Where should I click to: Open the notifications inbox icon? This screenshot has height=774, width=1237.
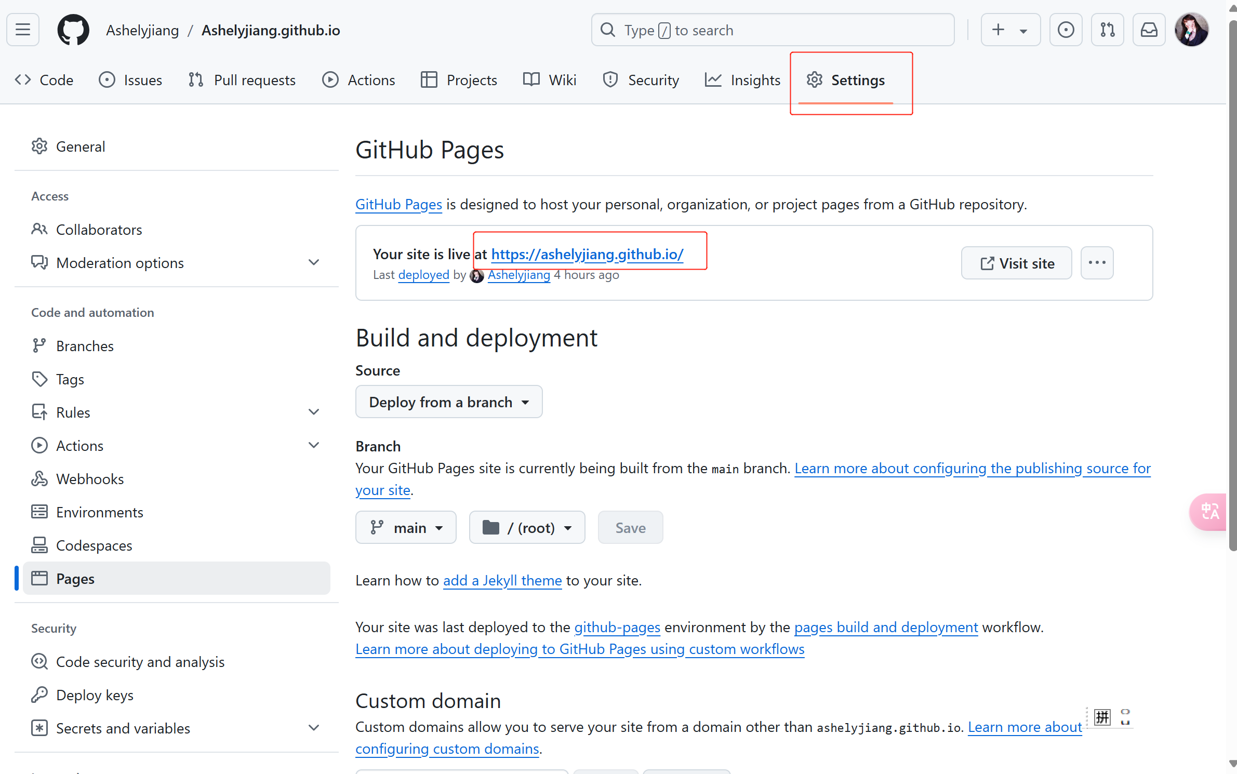(1149, 30)
